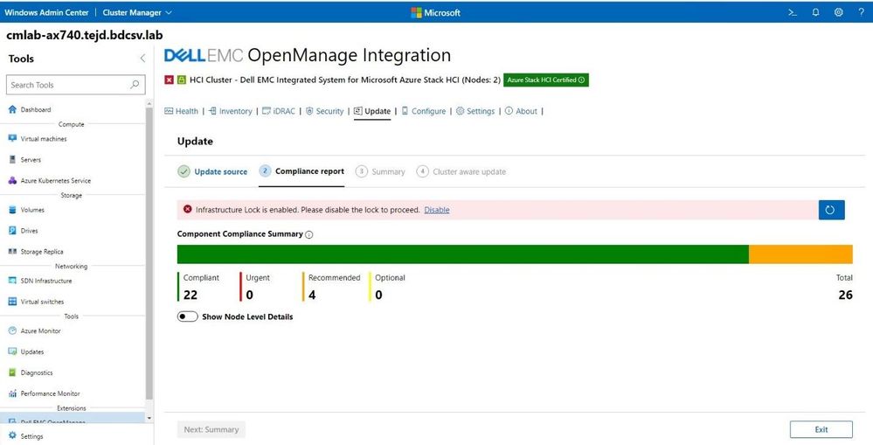Click the Dashboard home icon

point(12,109)
